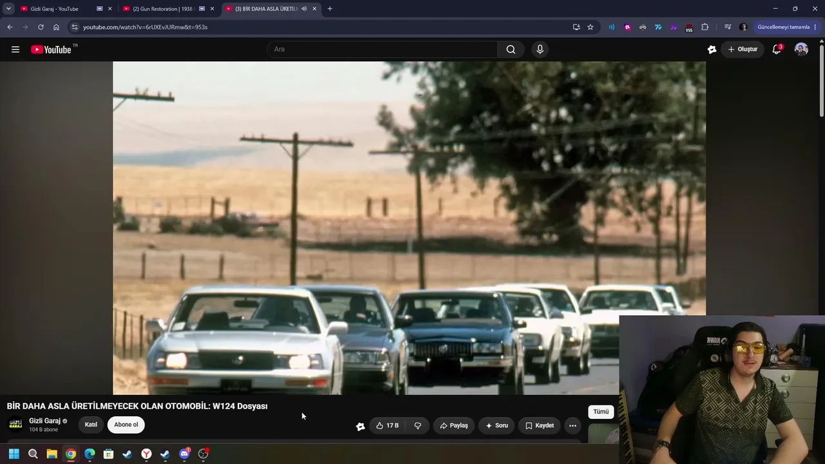Open Discord from the taskbar
Image resolution: width=825 pixels, height=464 pixels.
pos(184,454)
